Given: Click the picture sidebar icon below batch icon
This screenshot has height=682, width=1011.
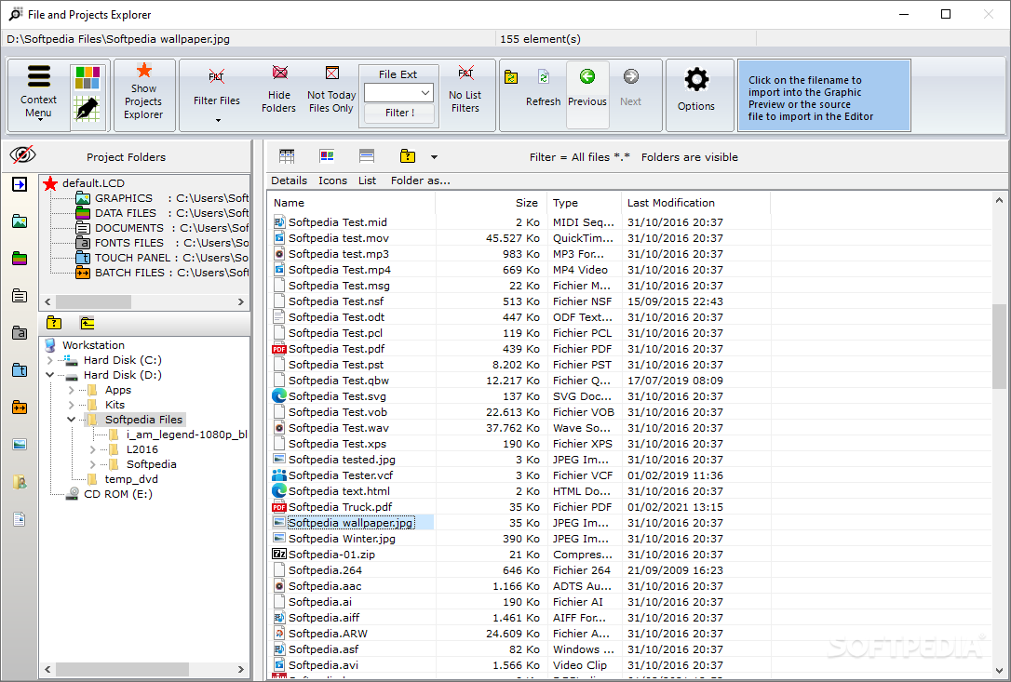Looking at the screenshot, I should 20,444.
